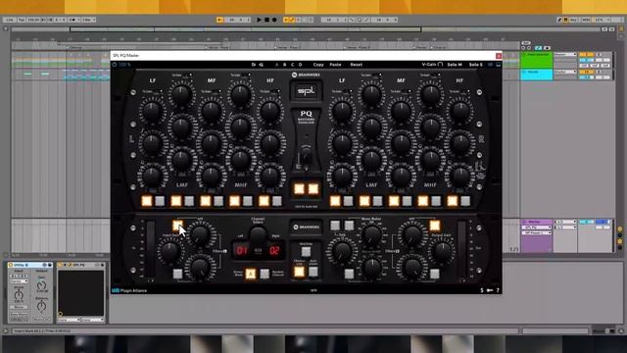Click the red 01 left channel display

242,251
